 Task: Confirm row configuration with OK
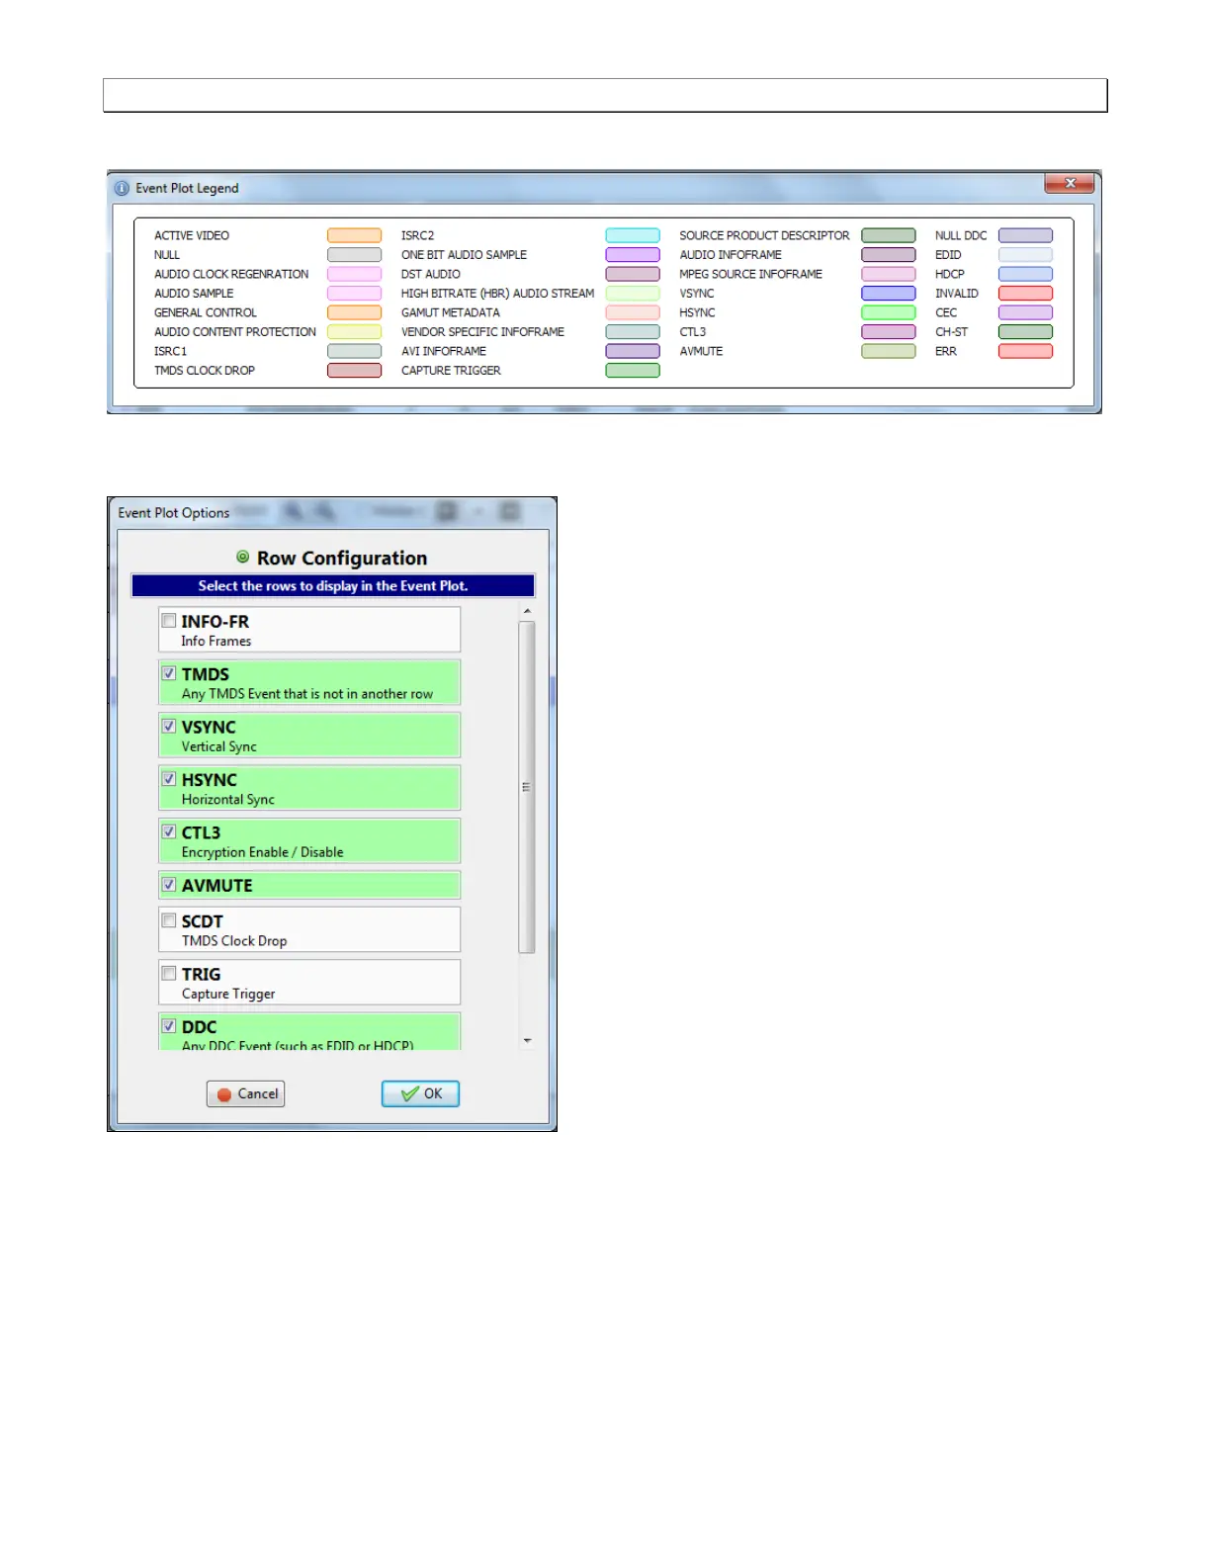[420, 1093]
